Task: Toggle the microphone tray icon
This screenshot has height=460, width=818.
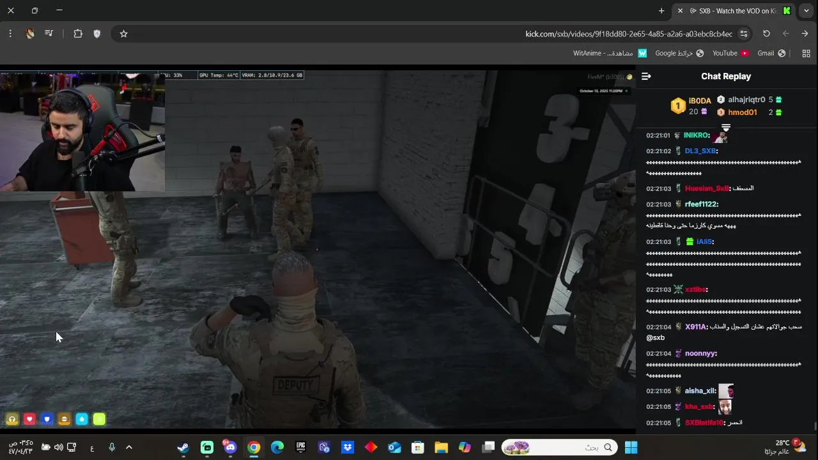Action: [112, 447]
